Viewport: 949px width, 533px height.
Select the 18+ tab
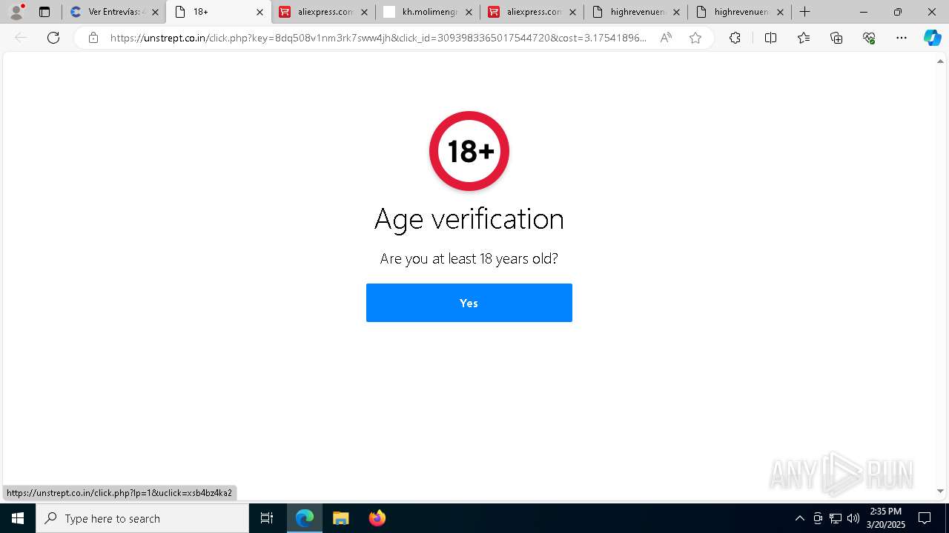pyautogui.click(x=217, y=12)
